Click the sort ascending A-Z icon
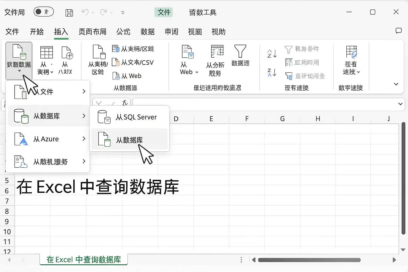The width and height of the screenshot is (408, 272). (272, 54)
